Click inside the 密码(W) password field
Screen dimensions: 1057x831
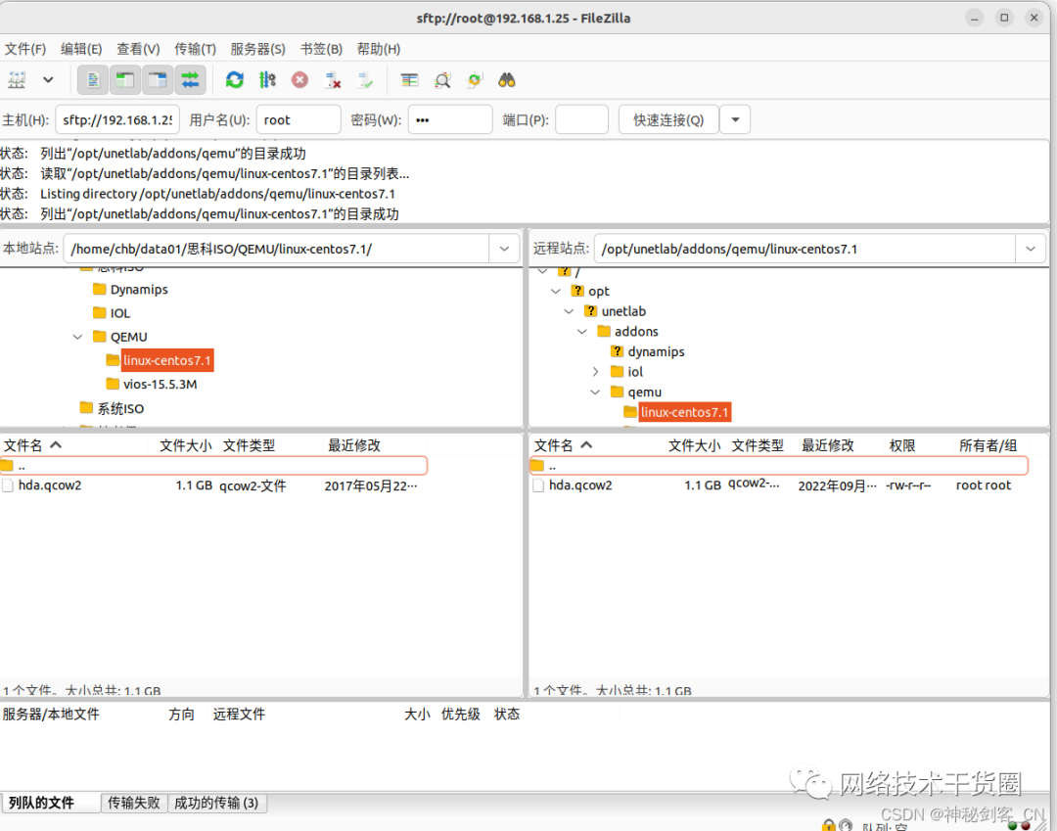[x=450, y=118]
